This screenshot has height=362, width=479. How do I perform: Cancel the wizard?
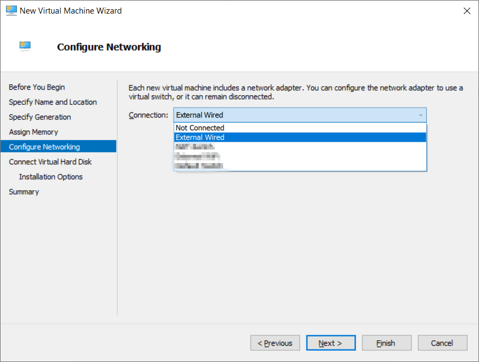pyautogui.click(x=443, y=343)
